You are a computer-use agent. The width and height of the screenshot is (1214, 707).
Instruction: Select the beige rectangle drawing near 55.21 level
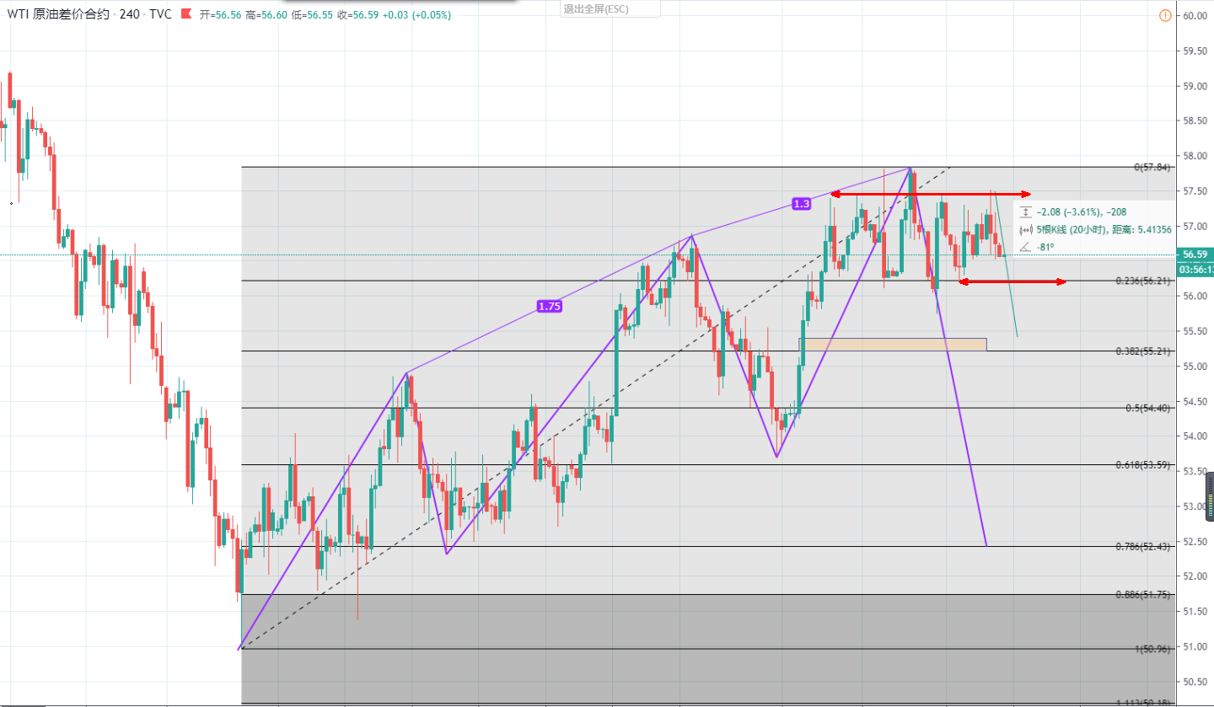[893, 344]
